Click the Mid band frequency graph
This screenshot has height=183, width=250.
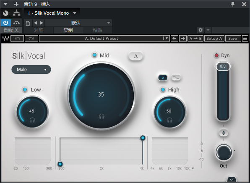pos(102,151)
